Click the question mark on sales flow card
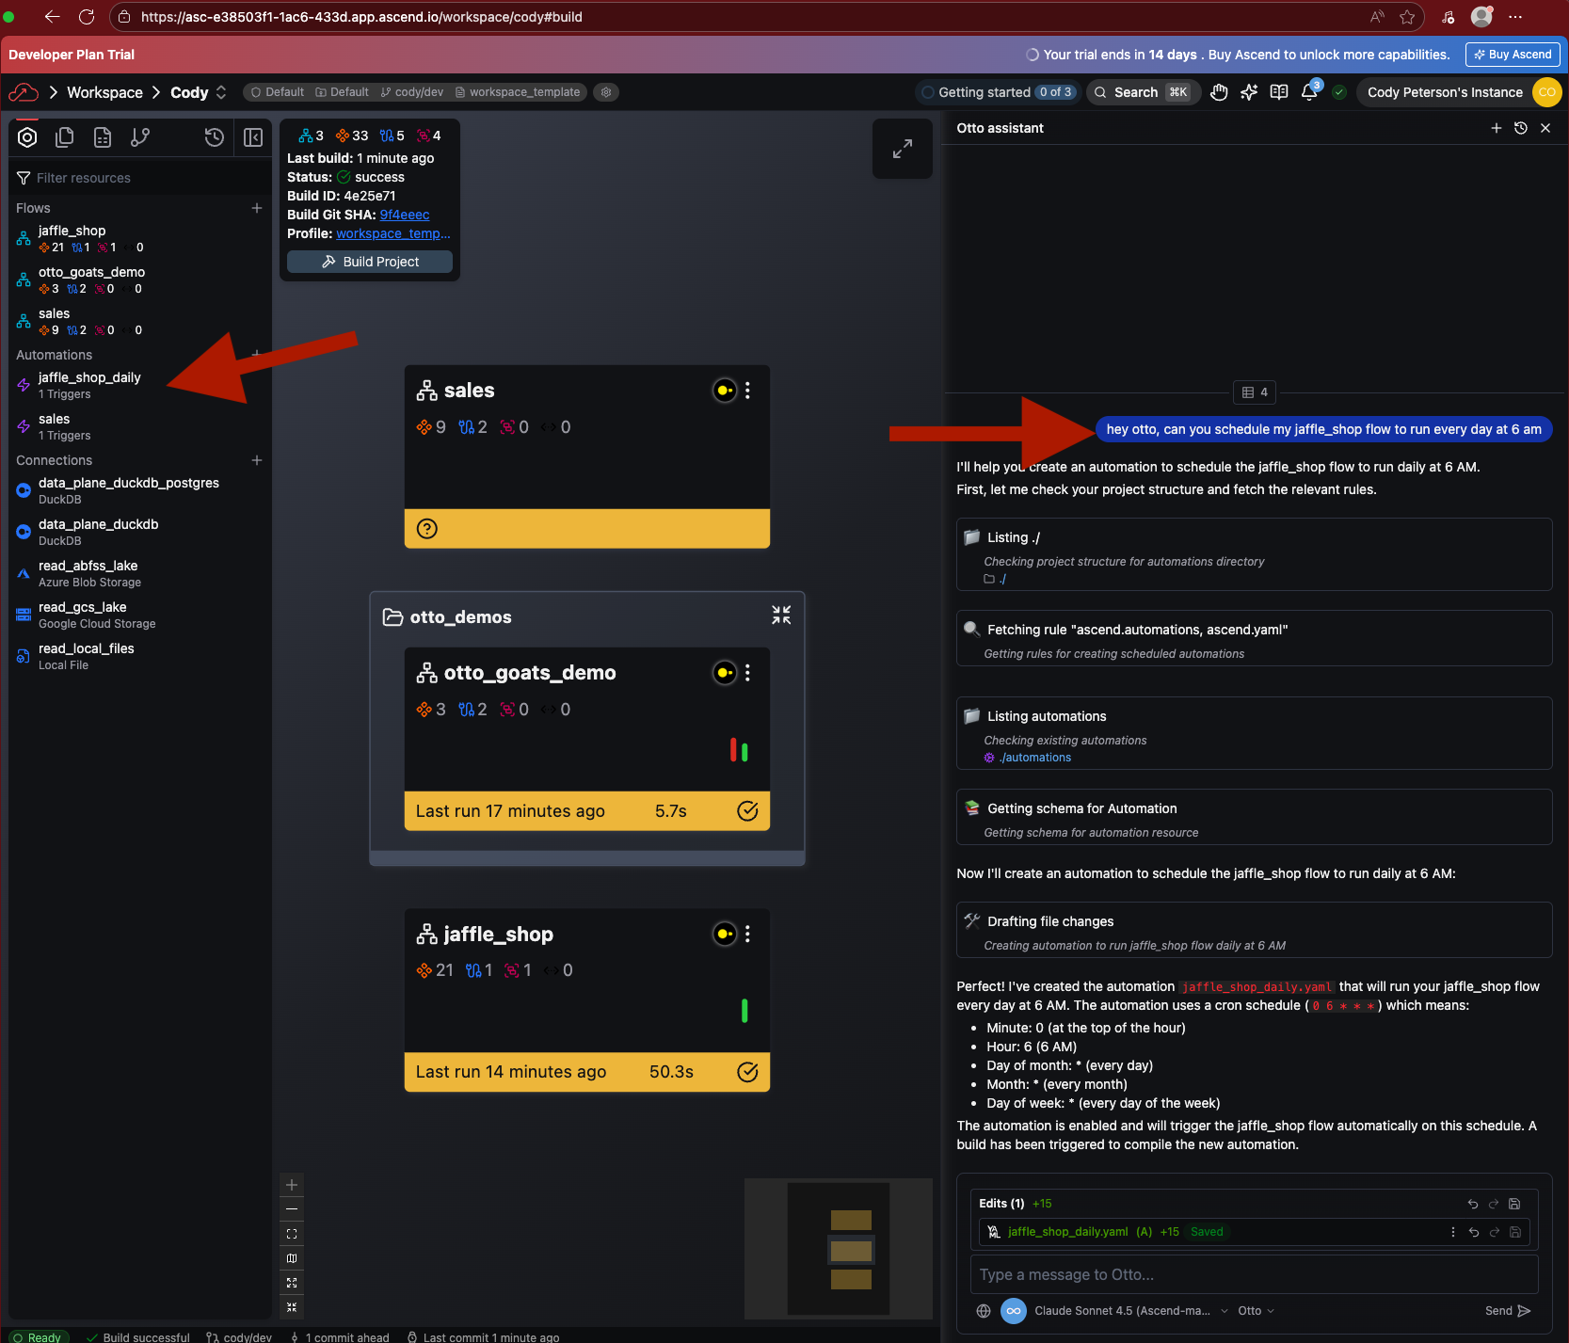This screenshot has width=1569, height=1343. coord(427,529)
